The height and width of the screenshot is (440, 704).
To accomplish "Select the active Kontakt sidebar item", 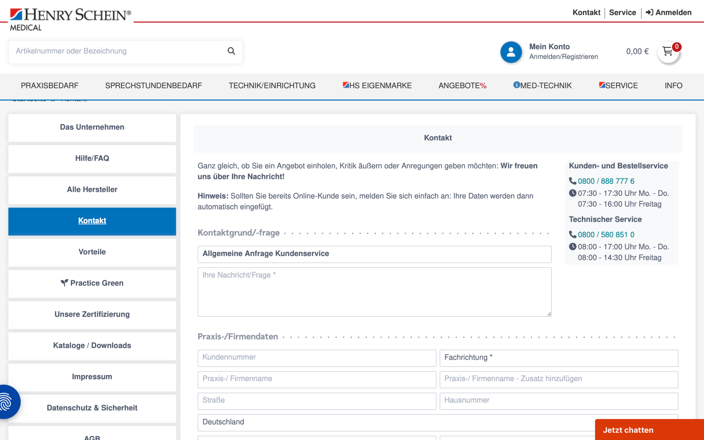I will [x=92, y=221].
